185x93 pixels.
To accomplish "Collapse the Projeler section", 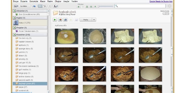I will 14,28.
